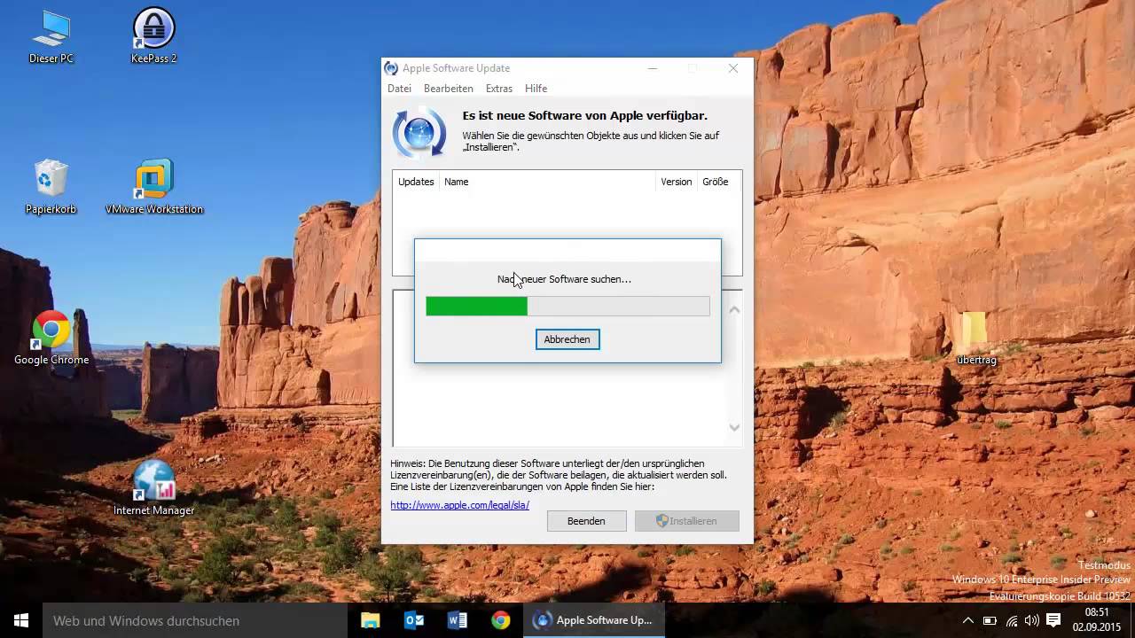Click the Beenden button
Screen dimensions: 1135x638
click(586, 521)
